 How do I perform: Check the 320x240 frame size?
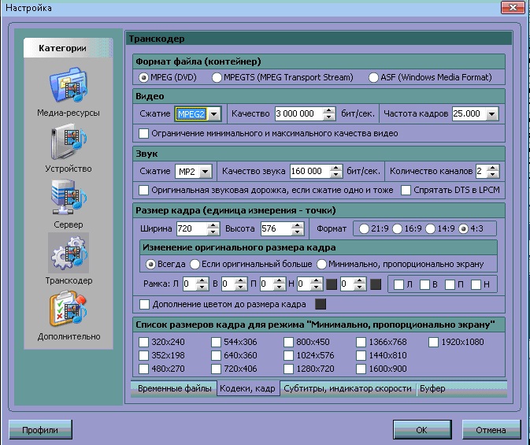[x=143, y=342]
